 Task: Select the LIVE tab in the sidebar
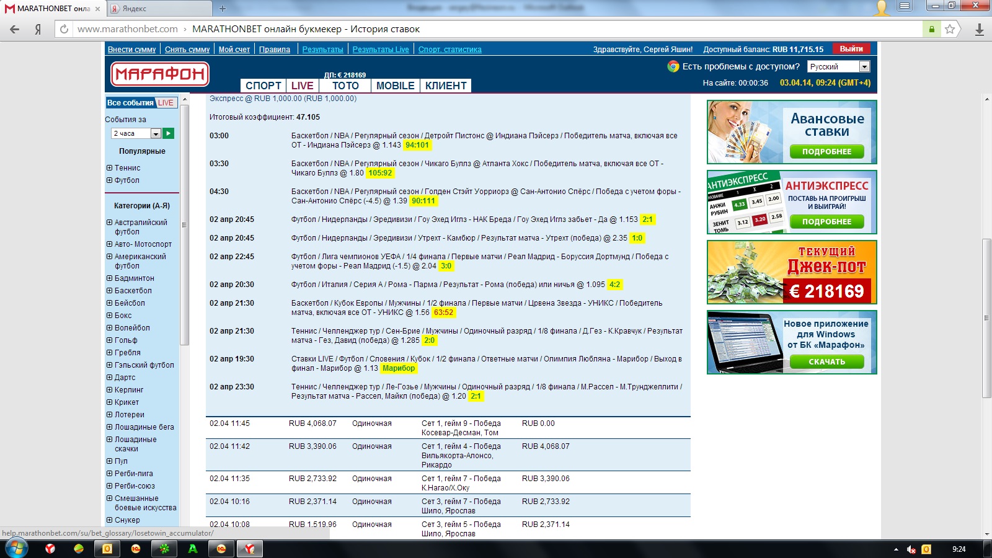click(x=166, y=103)
